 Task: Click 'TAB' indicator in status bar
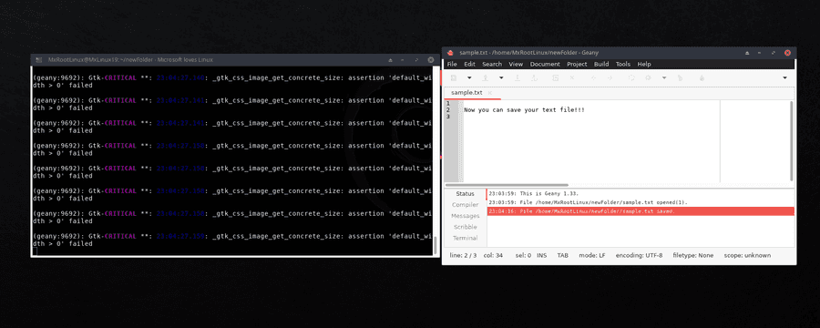(x=563, y=255)
